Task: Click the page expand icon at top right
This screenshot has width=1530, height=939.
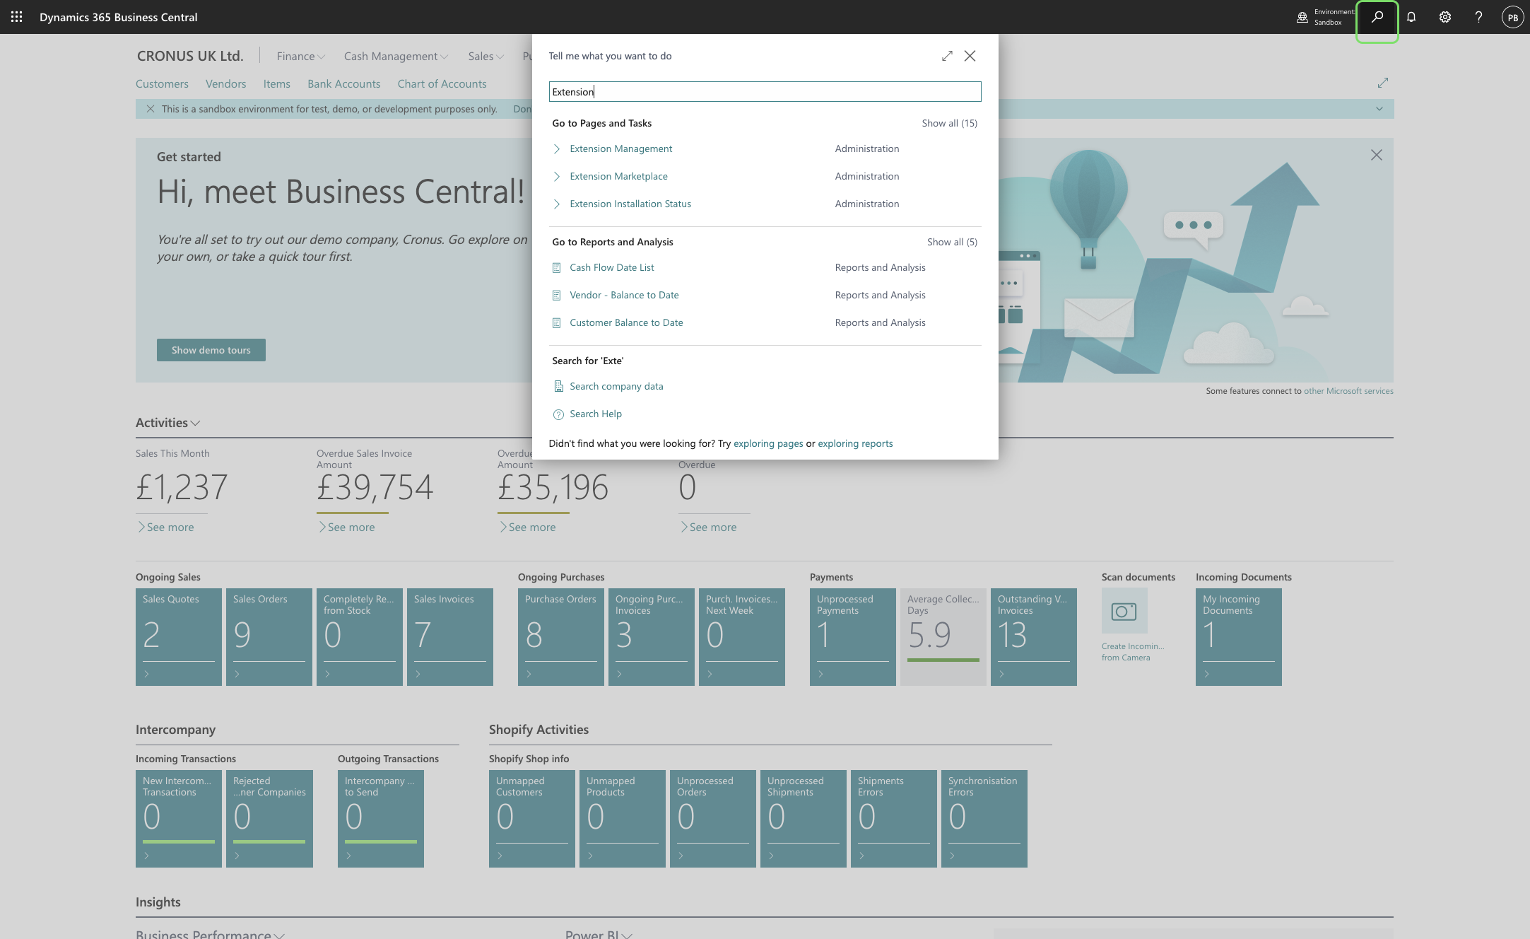Action: (1382, 83)
